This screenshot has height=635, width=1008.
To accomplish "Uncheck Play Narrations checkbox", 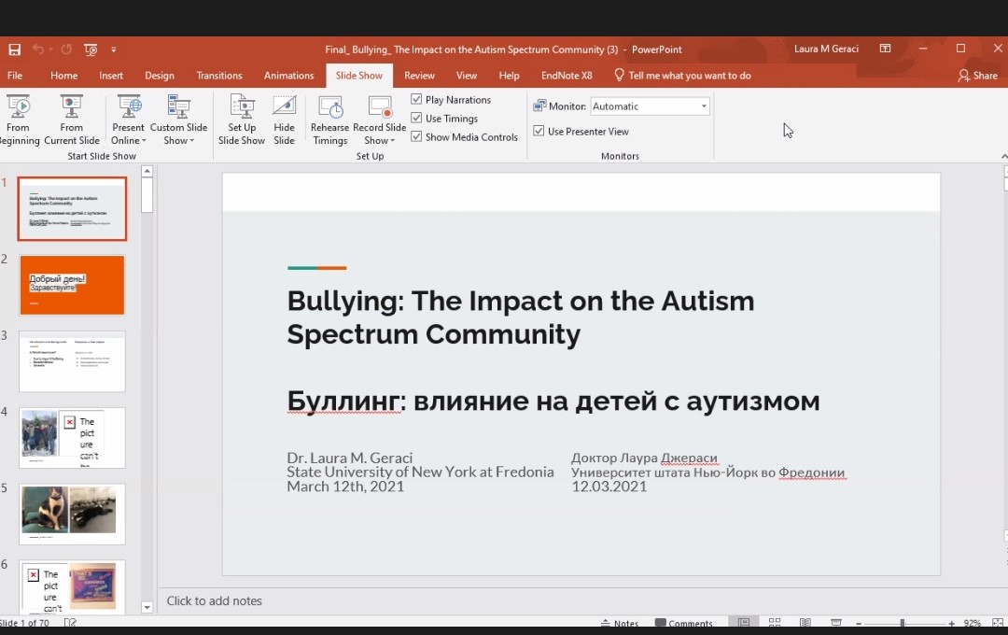I will point(417,100).
